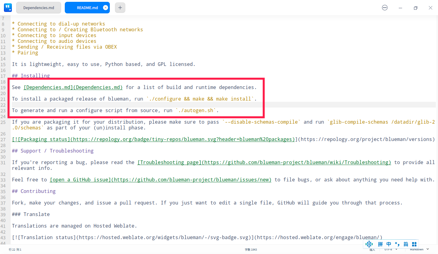Click the open a GitHub issue link
Image resolution: width=438 pixels, height=254 pixels.
tap(161, 180)
